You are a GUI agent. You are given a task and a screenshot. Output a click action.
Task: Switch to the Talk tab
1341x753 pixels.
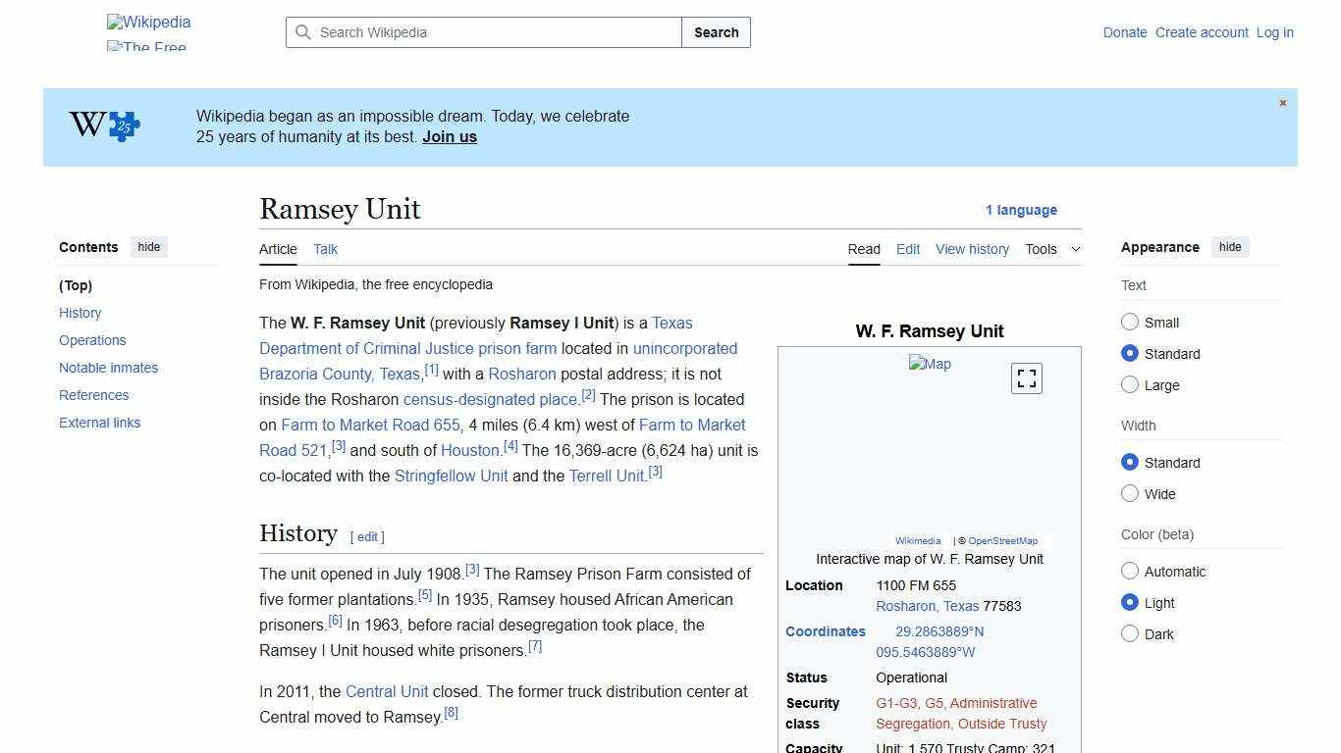[325, 249]
